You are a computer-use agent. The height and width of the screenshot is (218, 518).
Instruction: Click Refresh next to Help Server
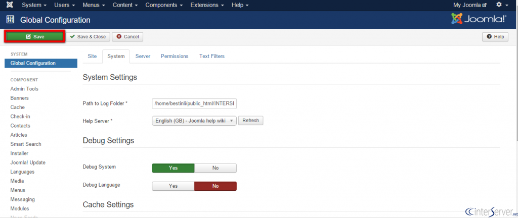point(251,121)
